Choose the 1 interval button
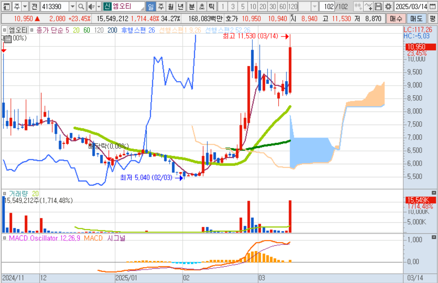The image size is (438, 283). tap(223, 6)
